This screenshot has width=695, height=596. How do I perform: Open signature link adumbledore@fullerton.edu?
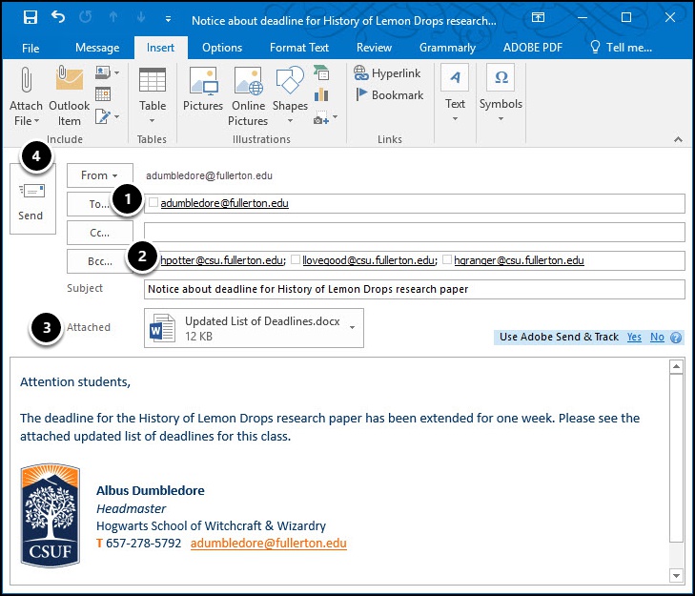click(x=269, y=544)
